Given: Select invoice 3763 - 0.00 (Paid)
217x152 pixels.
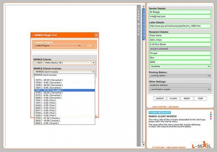Looking at the screenshot, I should point(64,113).
